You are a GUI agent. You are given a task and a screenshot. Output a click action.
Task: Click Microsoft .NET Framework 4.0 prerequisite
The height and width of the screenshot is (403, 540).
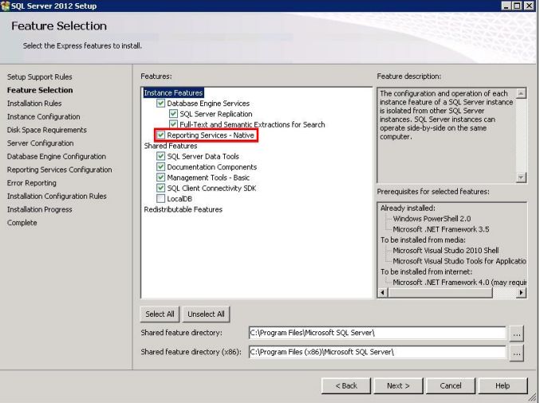point(459,282)
